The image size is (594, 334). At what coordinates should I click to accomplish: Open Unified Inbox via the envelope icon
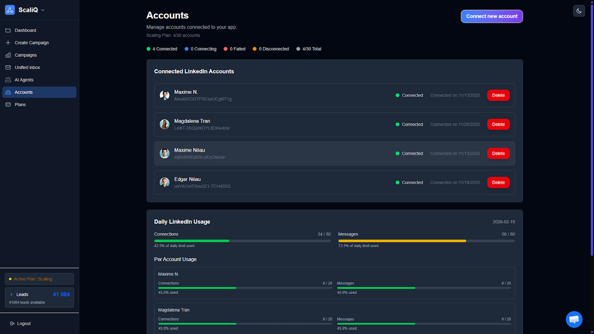8,67
